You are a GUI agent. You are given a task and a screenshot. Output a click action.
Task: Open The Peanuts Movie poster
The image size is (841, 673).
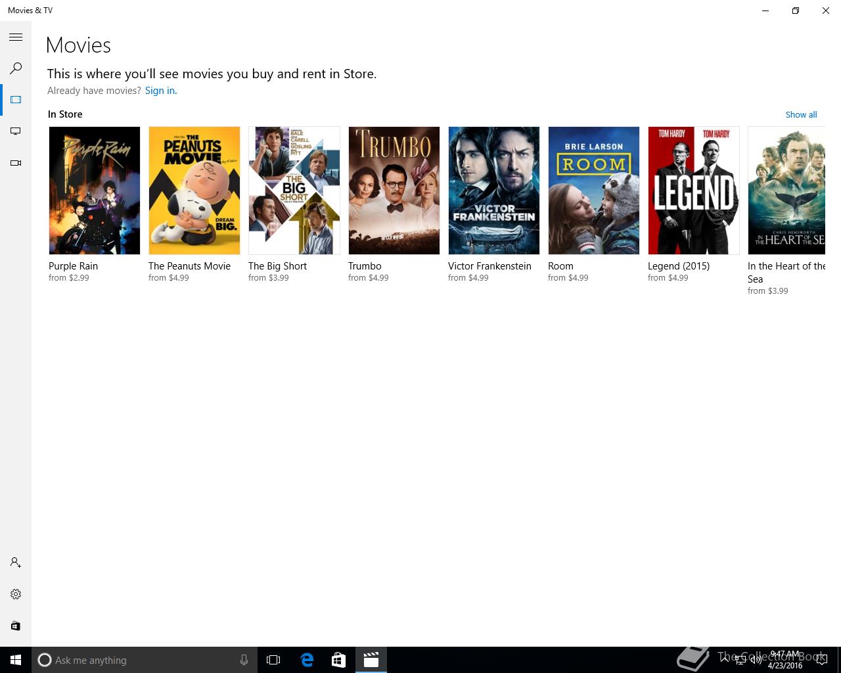point(194,191)
